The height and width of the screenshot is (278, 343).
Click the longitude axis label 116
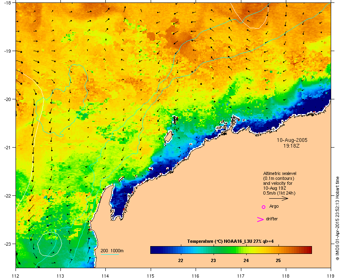pos(196,276)
